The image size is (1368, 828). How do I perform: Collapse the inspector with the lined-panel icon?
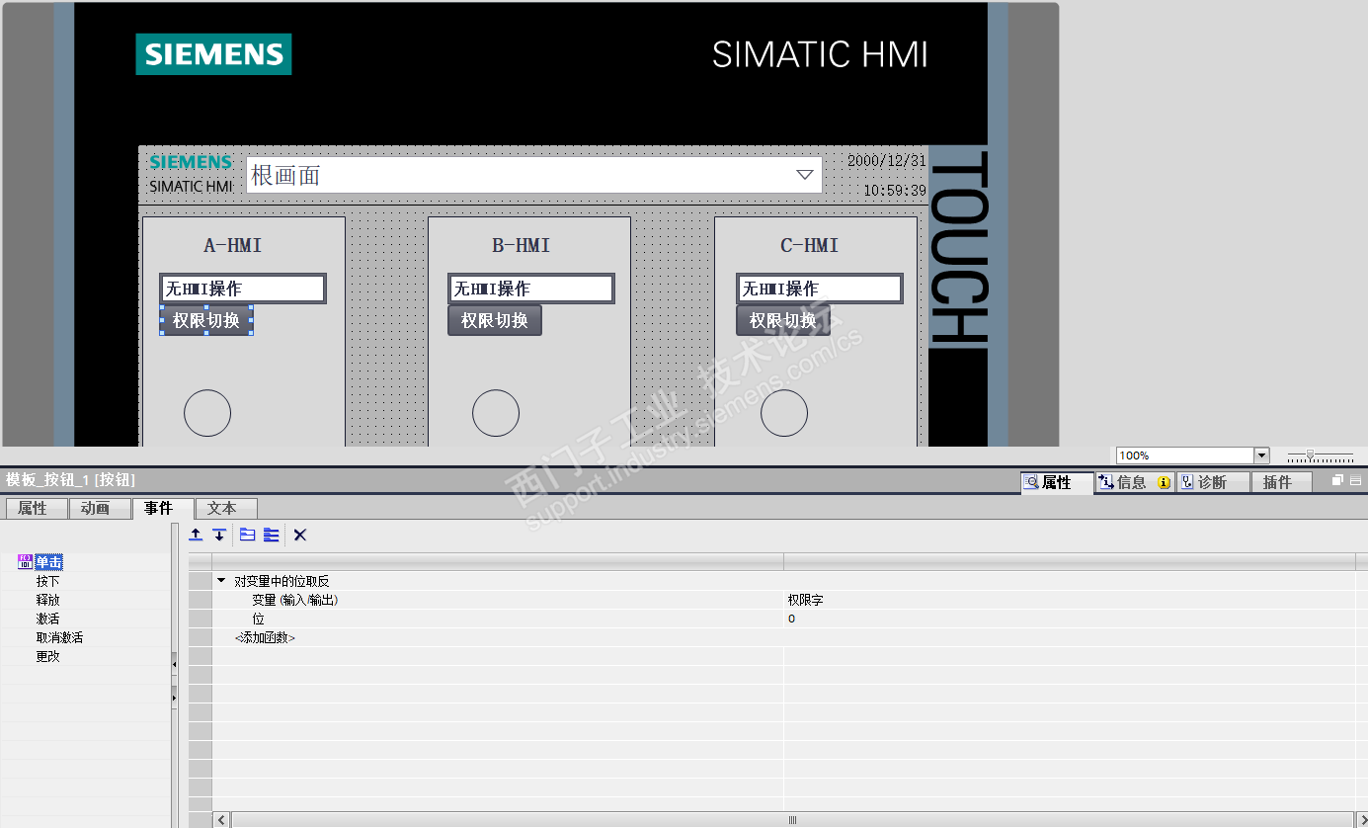pos(1355,481)
